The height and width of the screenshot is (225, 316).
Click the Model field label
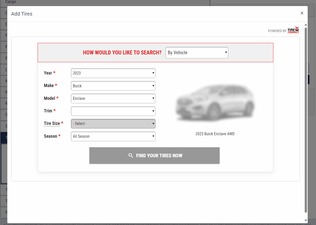pyautogui.click(x=49, y=98)
